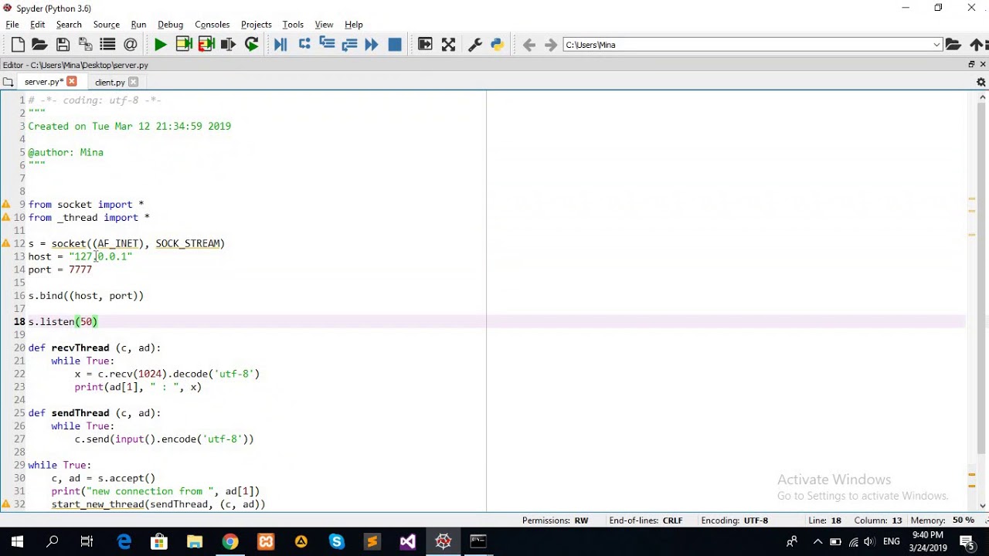The image size is (989, 556).
Task: Open the Tools menu
Action: 293,25
